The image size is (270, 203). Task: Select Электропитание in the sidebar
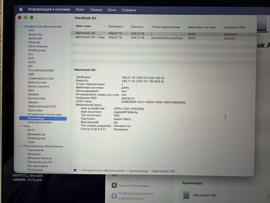[39, 122]
